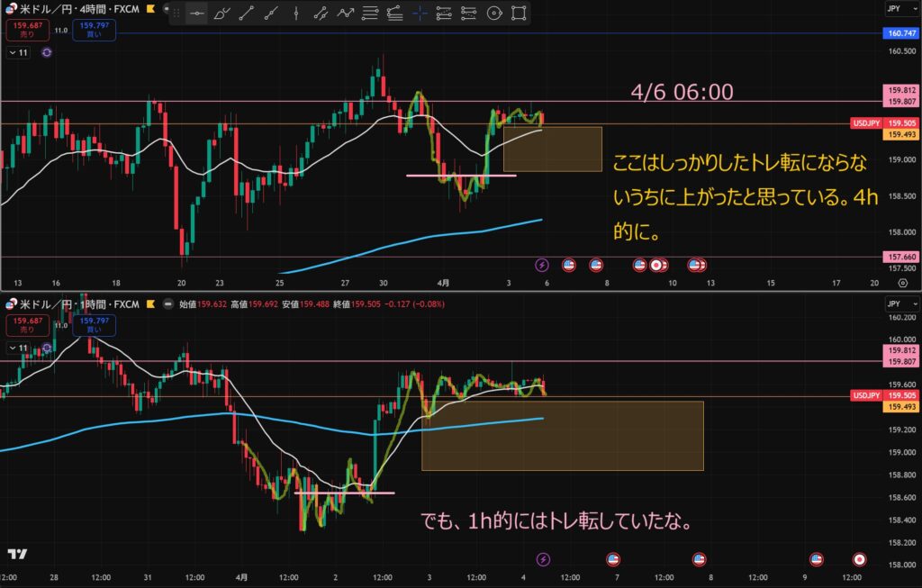Click the purple lightning event marker on upper chart
The height and width of the screenshot is (588, 922).
point(542,265)
